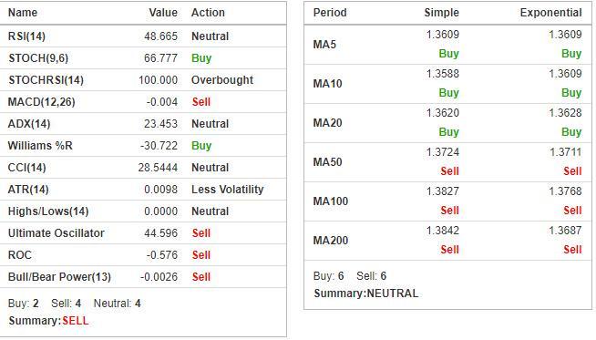Select the Williams %R Buy signal
596x340 pixels.
pos(201,146)
